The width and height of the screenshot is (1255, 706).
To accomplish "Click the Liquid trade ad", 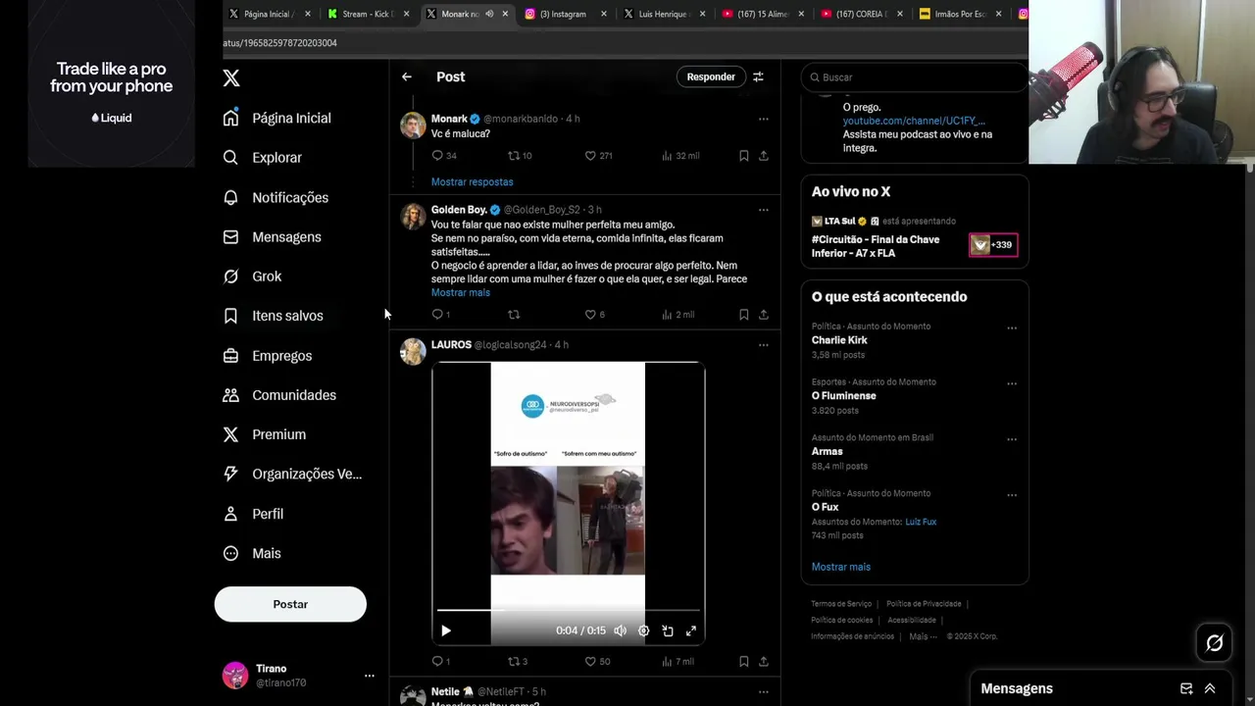I will coord(112,83).
